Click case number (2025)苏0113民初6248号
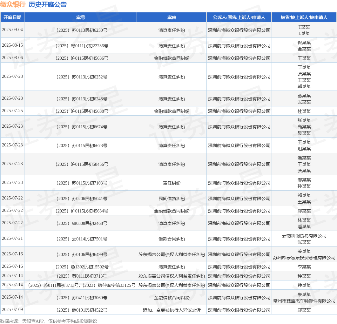337x324 pixels. click(x=82, y=99)
